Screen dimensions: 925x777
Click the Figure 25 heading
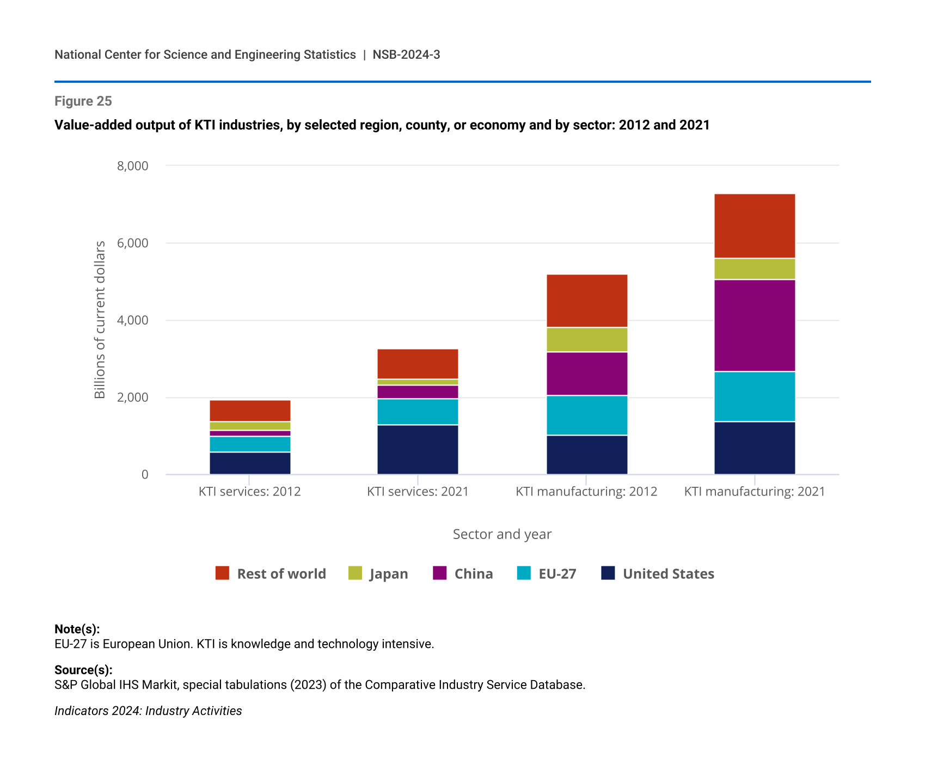83,101
